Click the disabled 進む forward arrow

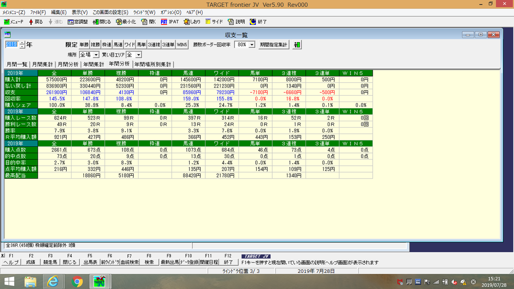[x=55, y=22]
